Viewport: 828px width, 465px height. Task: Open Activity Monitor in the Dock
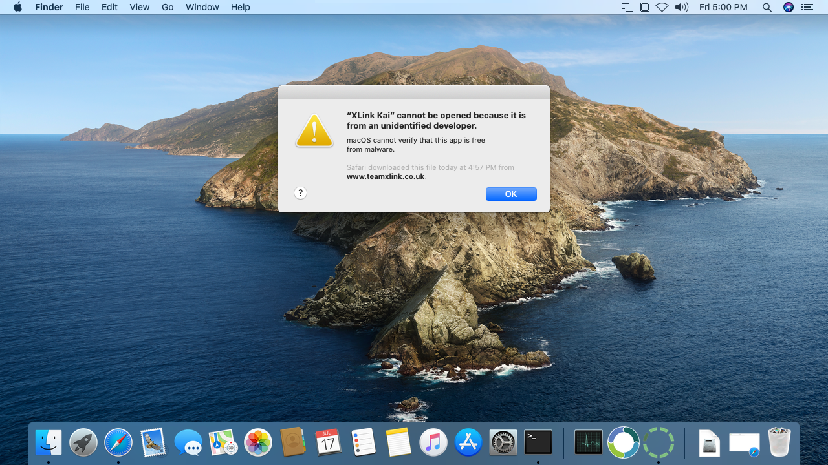(588, 442)
